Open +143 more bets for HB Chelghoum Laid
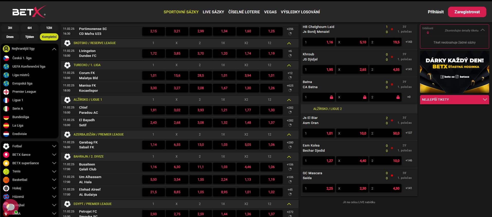Image resolution: width=492 pixels, height=217 pixels. click(409, 42)
